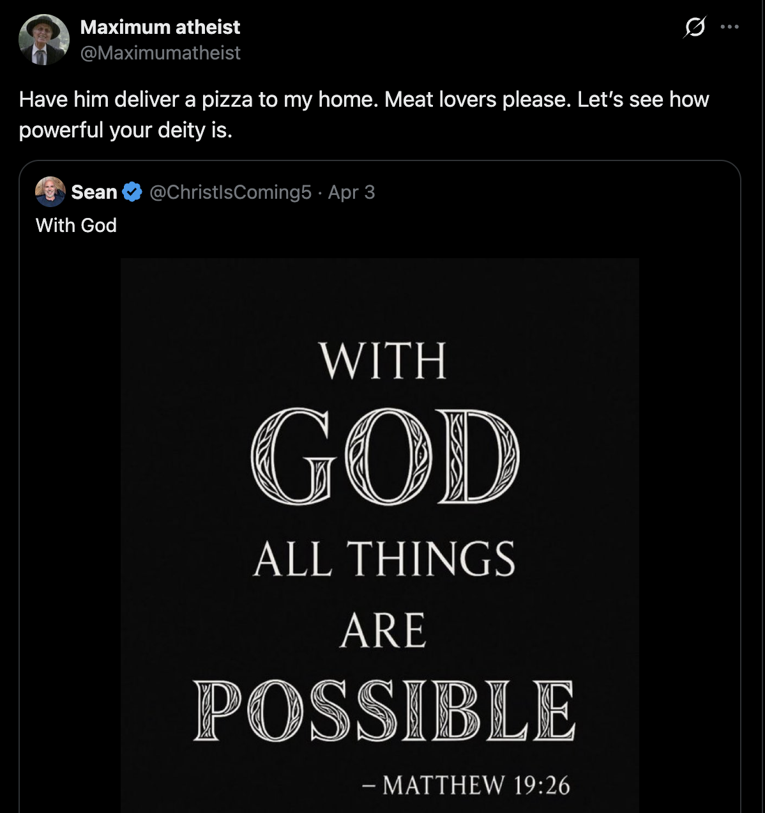Screen dimensions: 765x813
Task: Click the Apr 3 timestamp
Action: tap(351, 192)
